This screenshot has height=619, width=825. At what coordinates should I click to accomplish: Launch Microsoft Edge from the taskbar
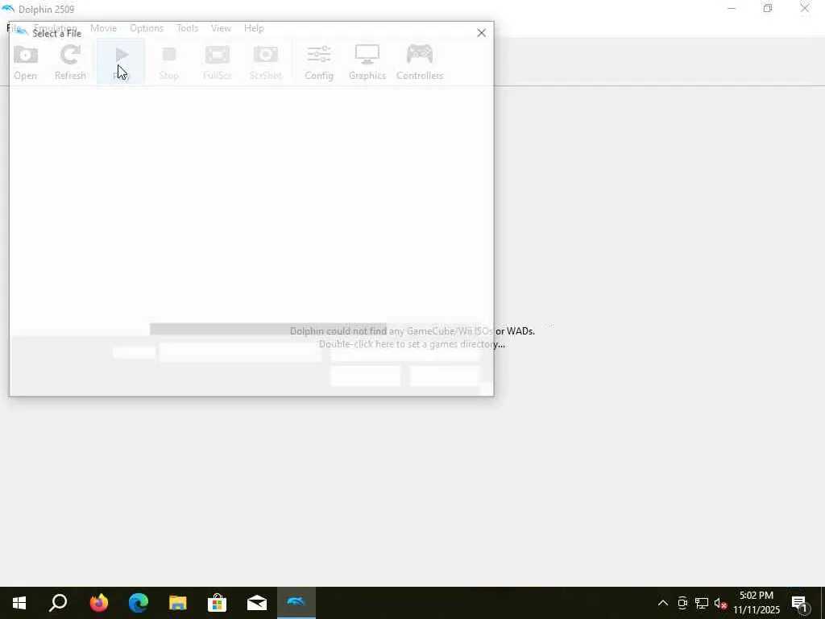tap(139, 603)
